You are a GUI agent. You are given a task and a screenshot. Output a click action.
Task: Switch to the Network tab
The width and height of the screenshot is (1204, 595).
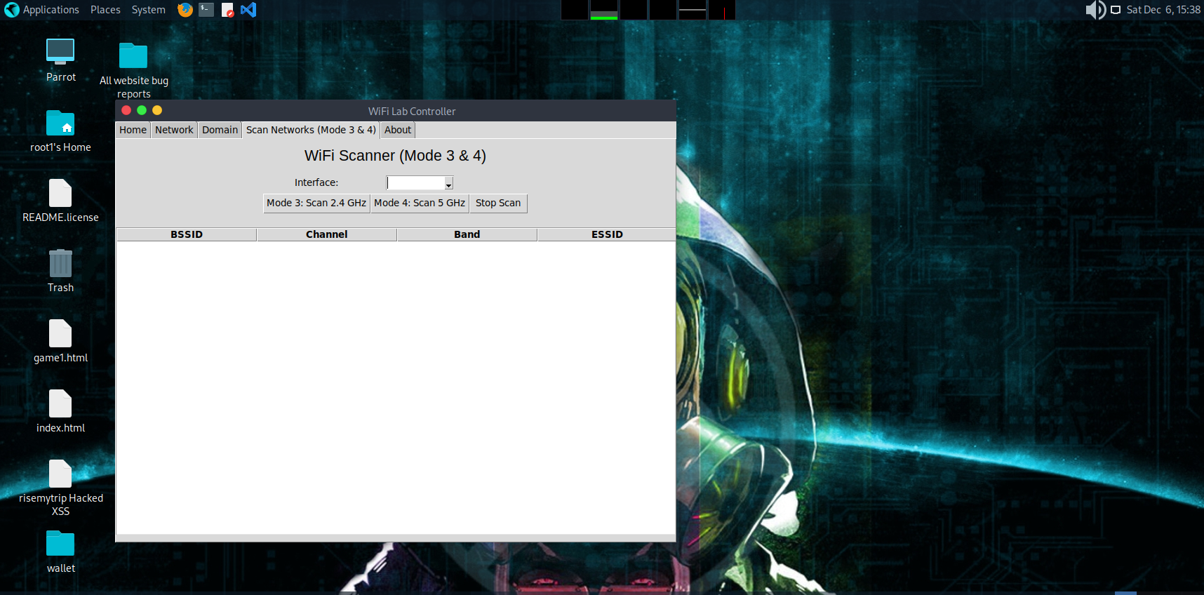tap(174, 130)
